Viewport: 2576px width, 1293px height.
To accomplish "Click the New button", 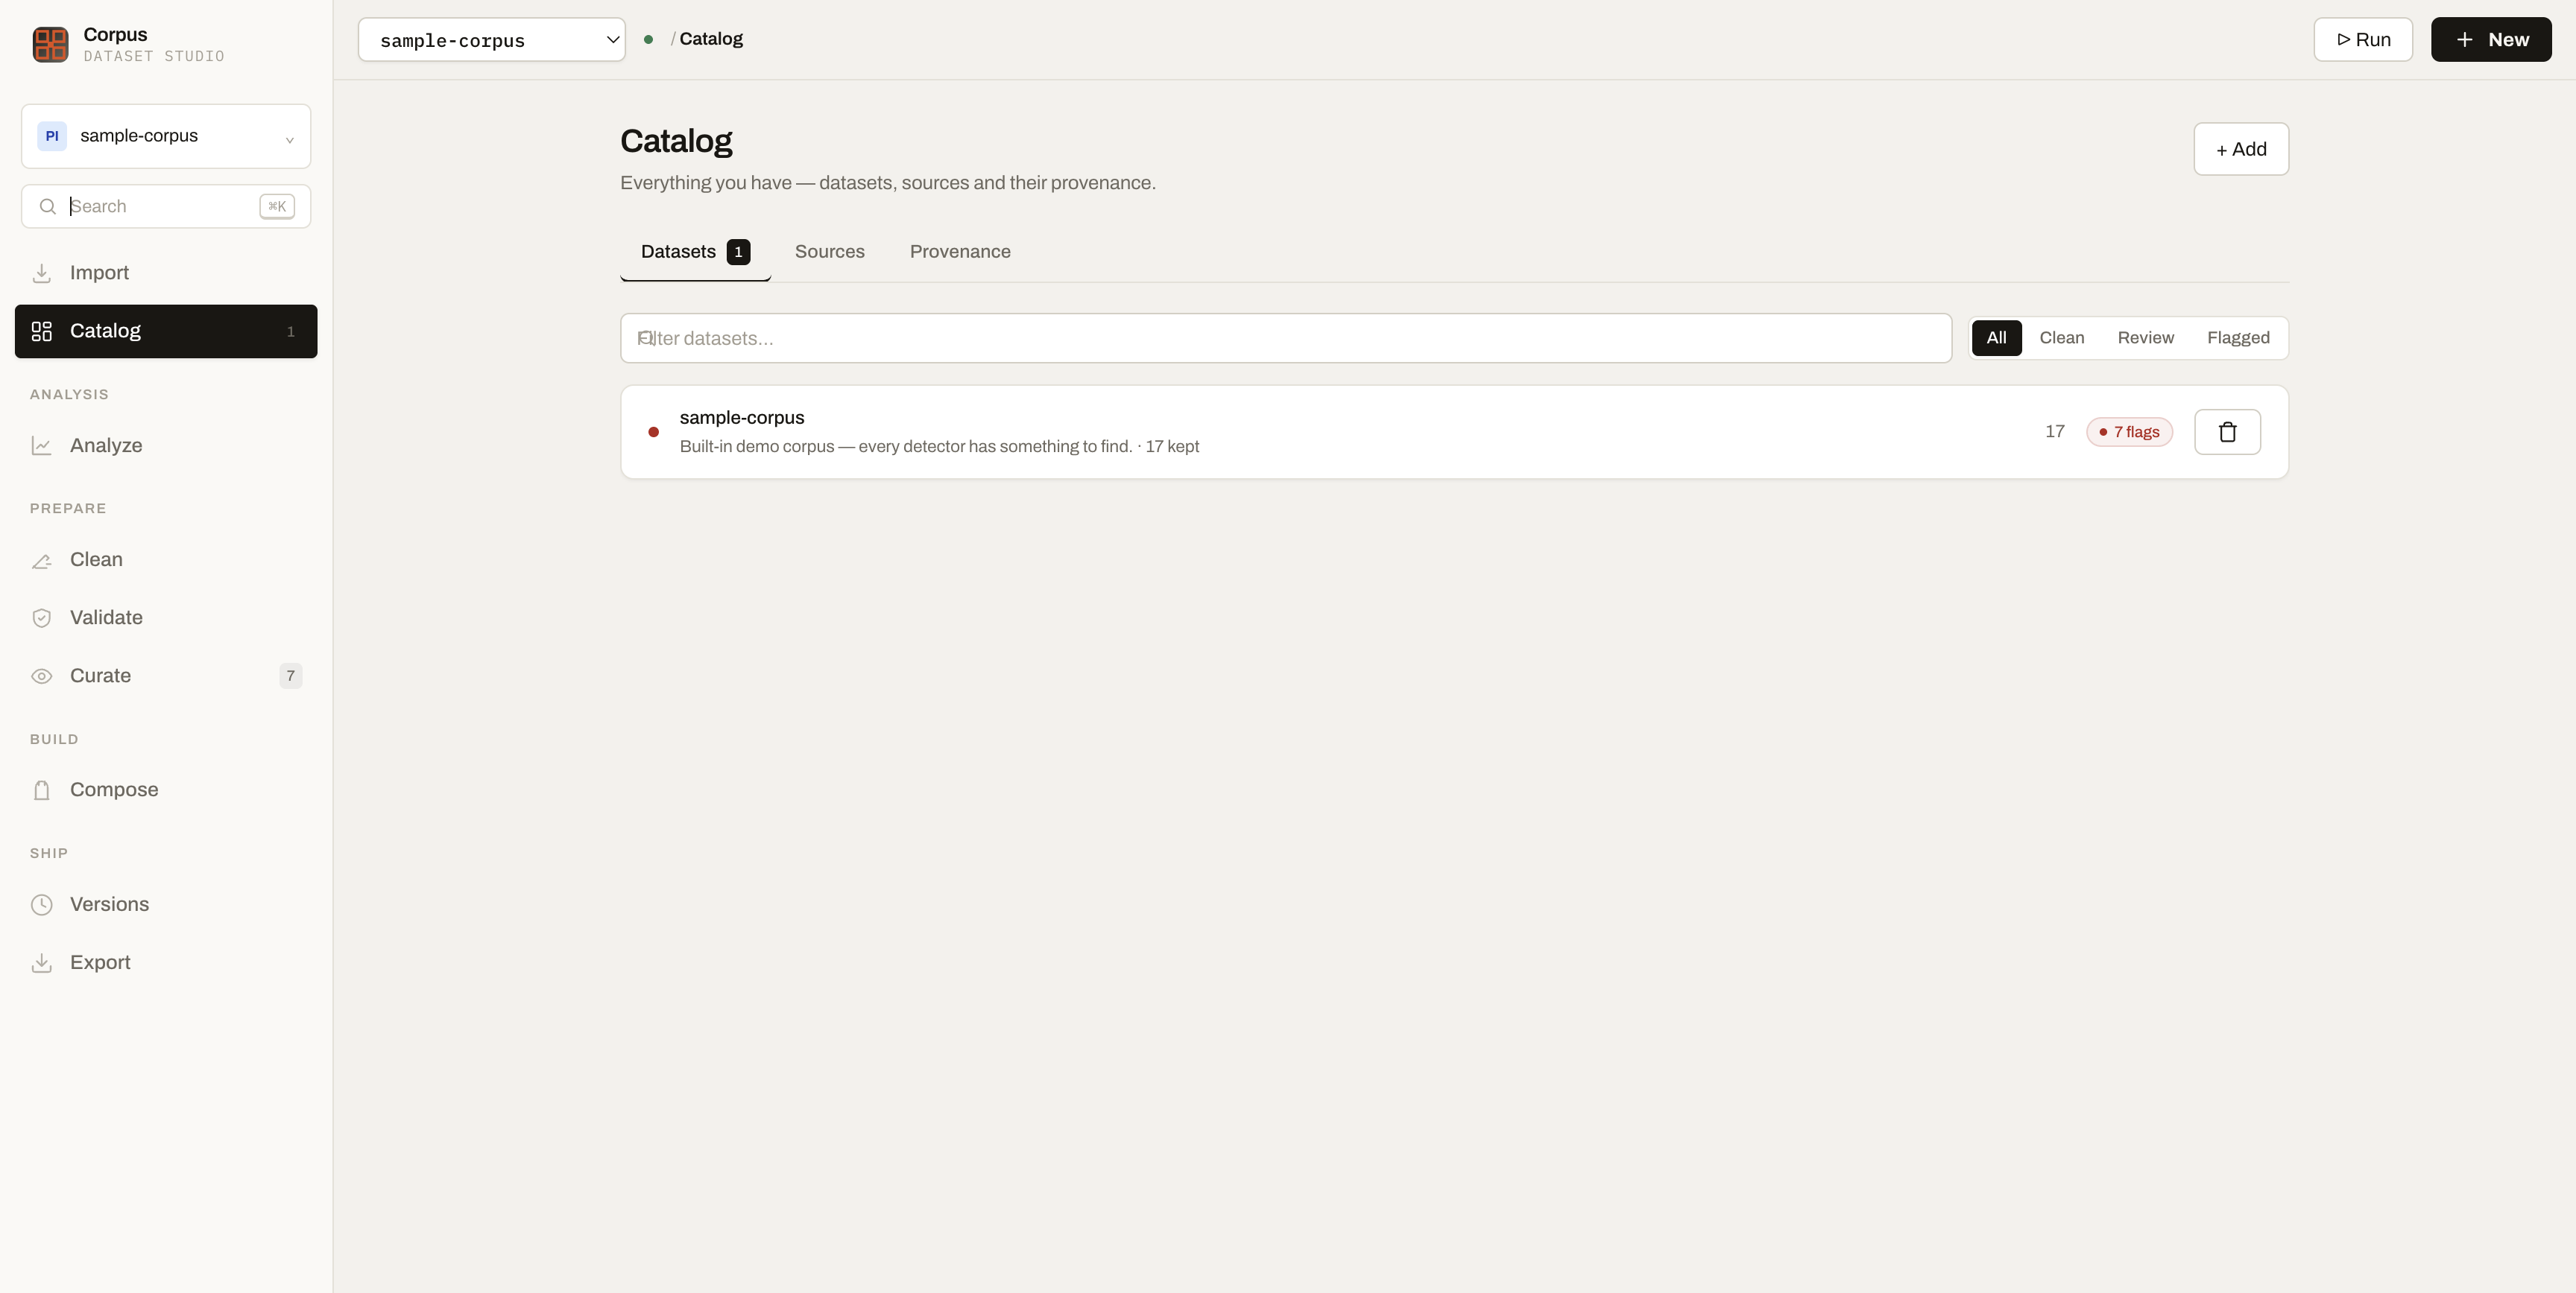I will [x=2491, y=40].
